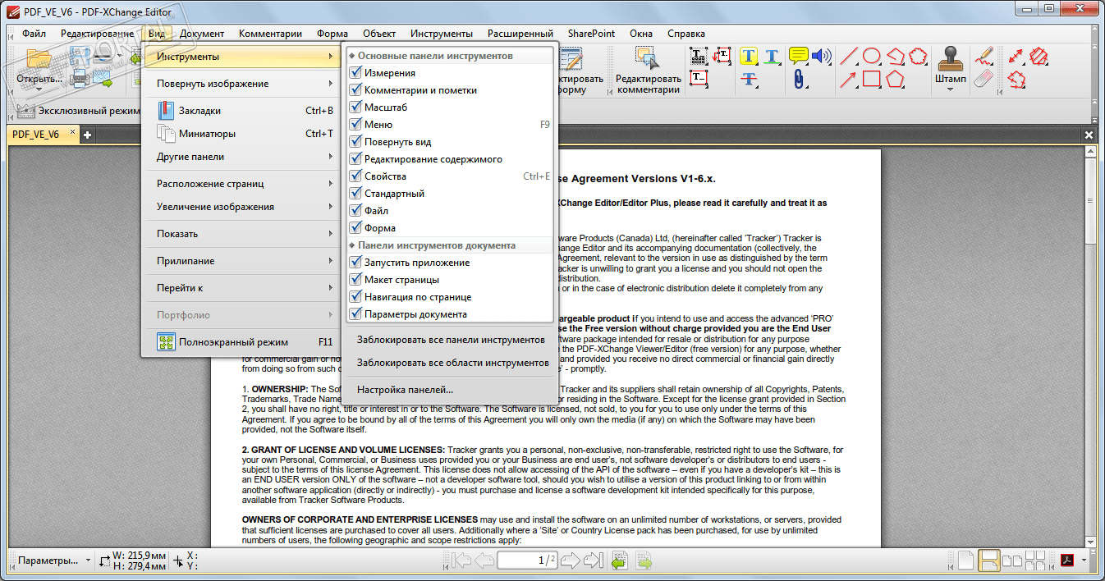Open the Штамп dropdown arrow

click(x=951, y=89)
